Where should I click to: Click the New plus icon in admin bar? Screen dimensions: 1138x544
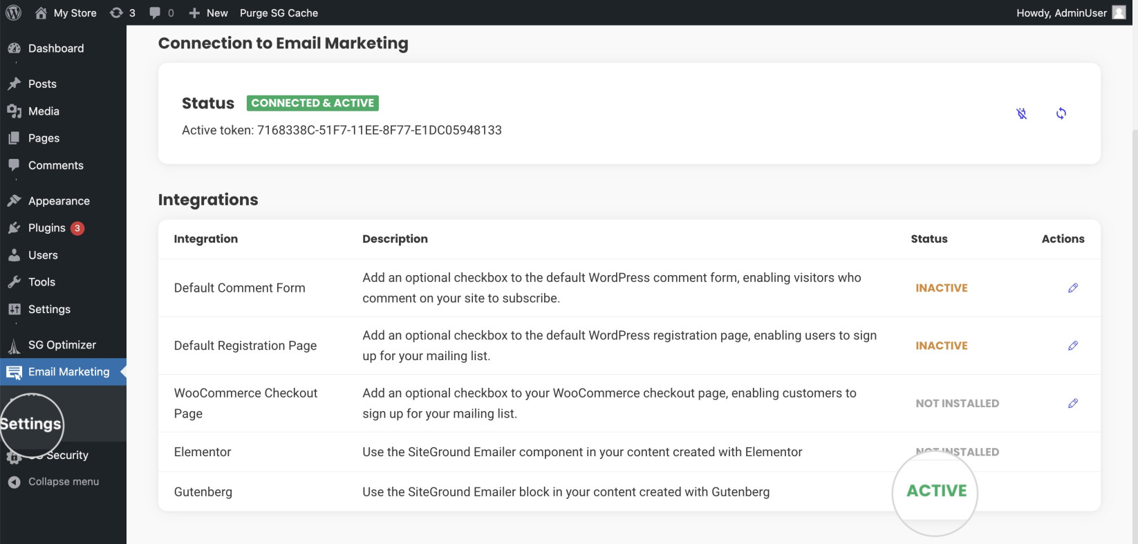(194, 12)
